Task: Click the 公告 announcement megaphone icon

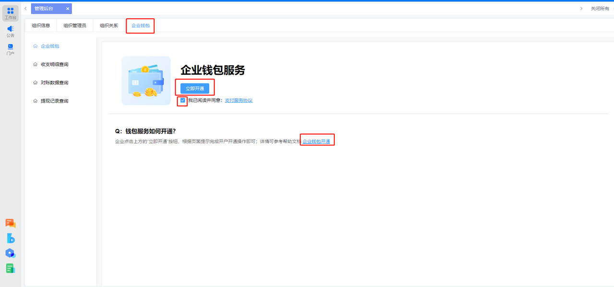Action: click(x=10, y=31)
